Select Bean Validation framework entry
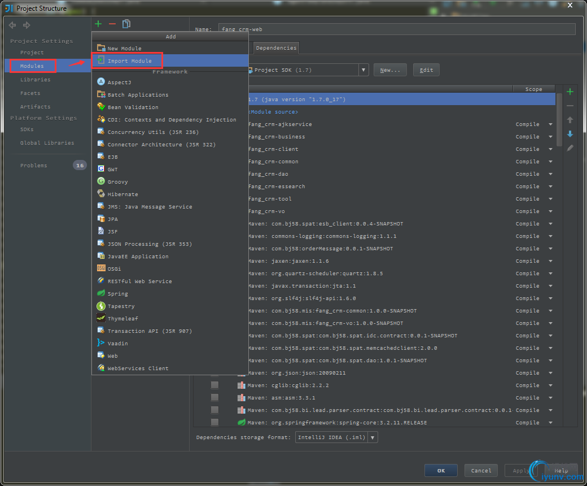 point(170,107)
